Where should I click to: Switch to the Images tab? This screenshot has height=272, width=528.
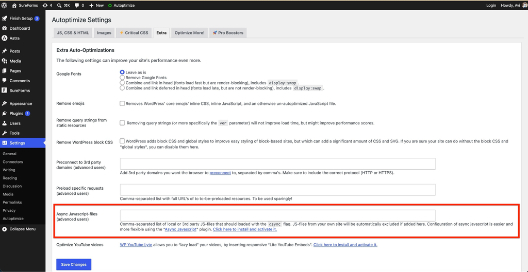click(x=104, y=33)
